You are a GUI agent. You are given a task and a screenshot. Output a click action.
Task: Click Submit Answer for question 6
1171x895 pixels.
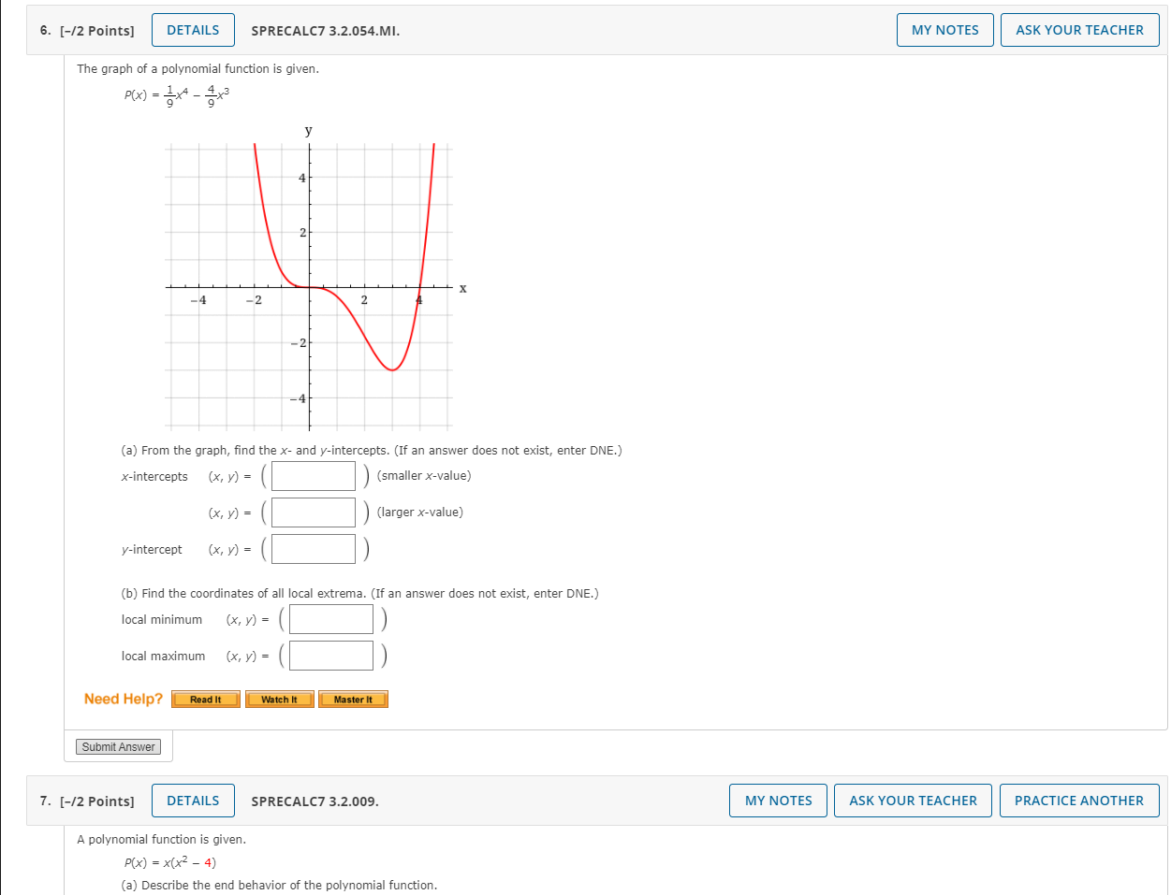pyautogui.click(x=118, y=746)
